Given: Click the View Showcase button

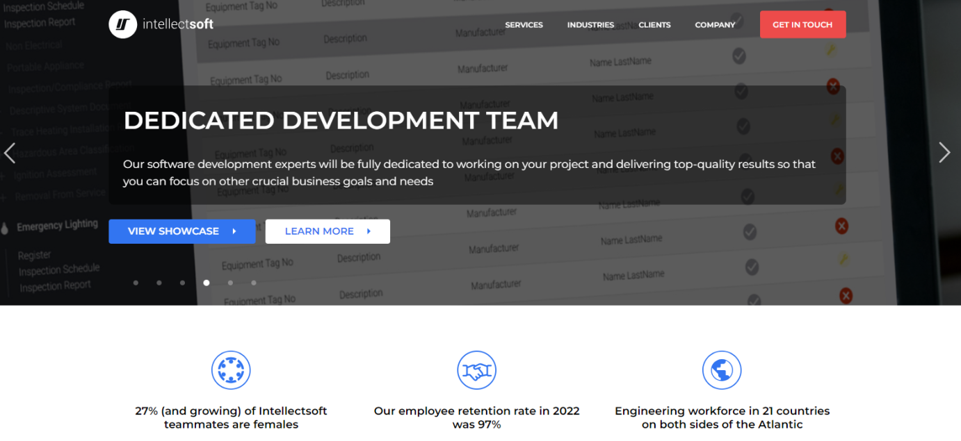Looking at the screenshot, I should click(182, 231).
